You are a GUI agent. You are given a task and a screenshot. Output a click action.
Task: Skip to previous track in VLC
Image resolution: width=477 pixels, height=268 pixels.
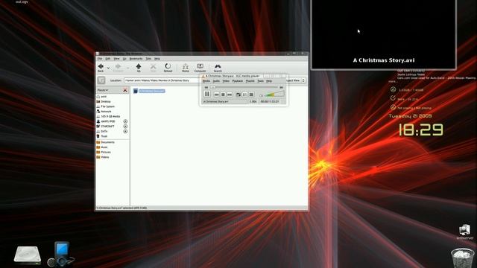(x=217, y=95)
